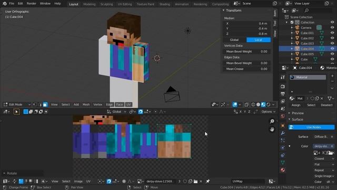Click the Use Nodes button
The image size is (337, 190).
[x=312, y=127]
